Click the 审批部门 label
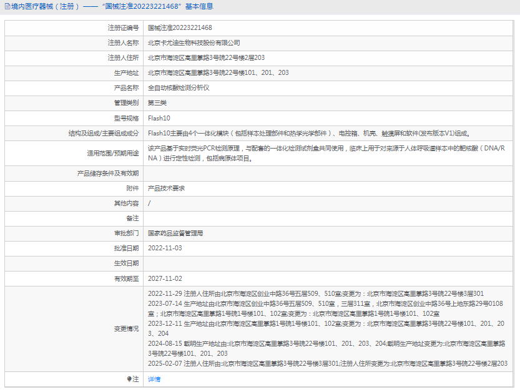Image resolution: width=520 pixels, height=392 pixels. coord(126,233)
